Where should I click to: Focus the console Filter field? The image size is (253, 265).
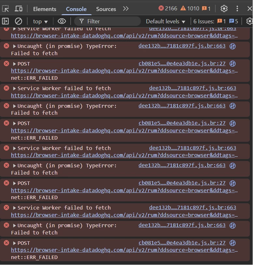pyautogui.click(x=108, y=21)
